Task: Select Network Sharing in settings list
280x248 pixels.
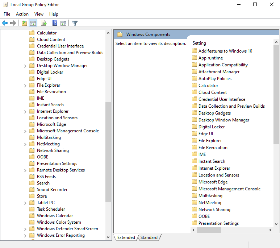Action: click(x=214, y=209)
